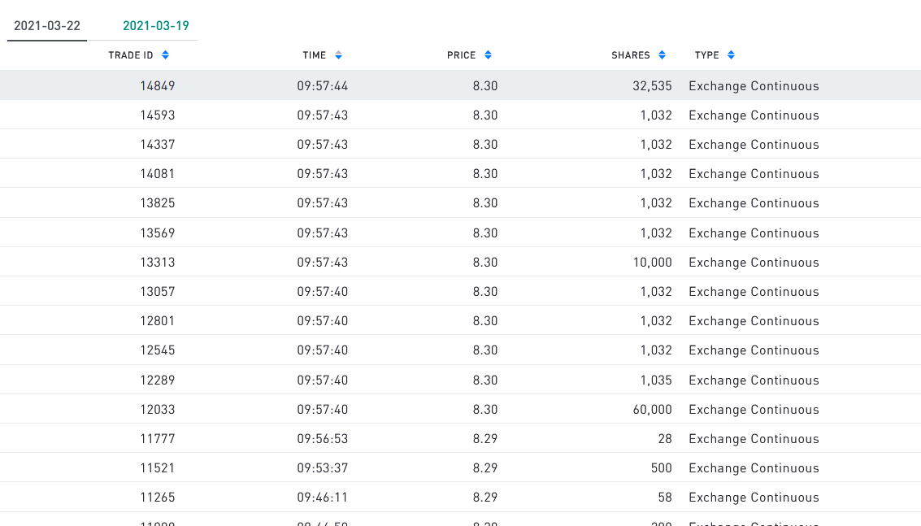Image resolution: width=921 pixels, height=526 pixels.
Task: Click trade ID 12289 cell
Action: click(x=158, y=380)
